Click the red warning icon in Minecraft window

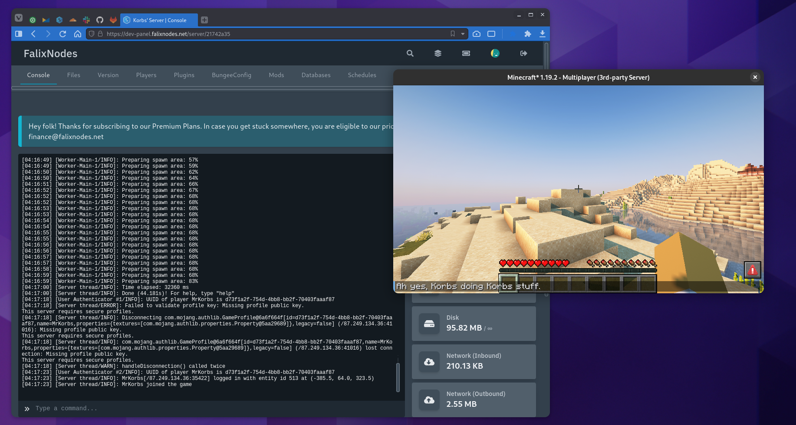click(752, 270)
